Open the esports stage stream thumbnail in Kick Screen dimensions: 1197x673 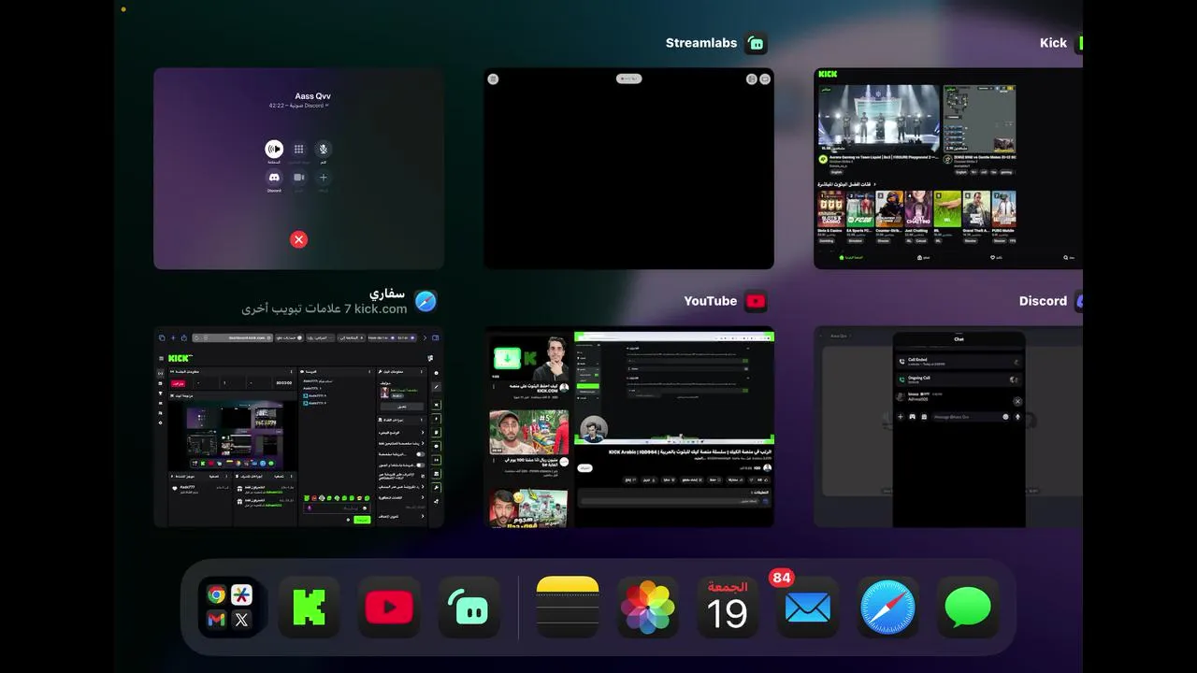click(879, 119)
